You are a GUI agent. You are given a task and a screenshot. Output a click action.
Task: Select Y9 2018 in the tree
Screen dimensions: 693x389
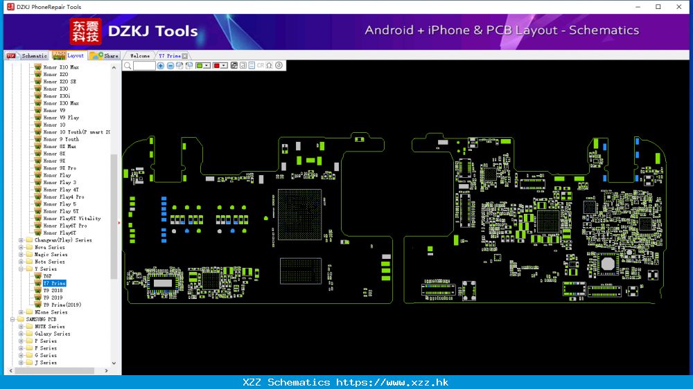click(53, 291)
